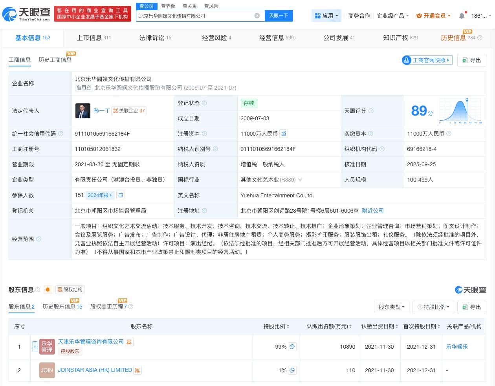Screen dimensions: 495x386
Task: Click the question mark tooltip beside 经营范围
Action: [x=38, y=239]
